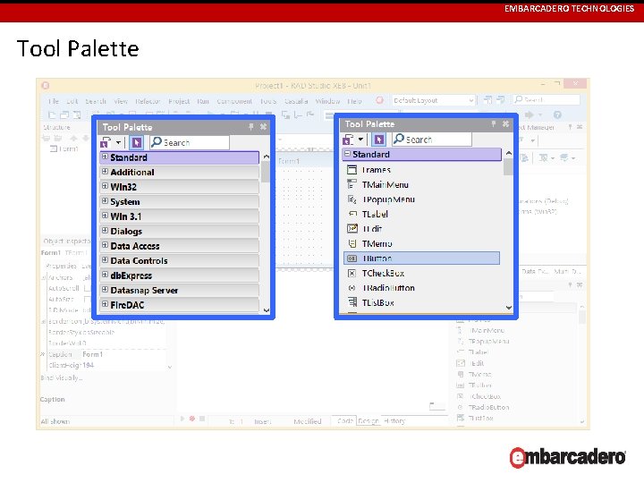Open the Help menu
The height and width of the screenshot is (483, 644).
point(354,101)
